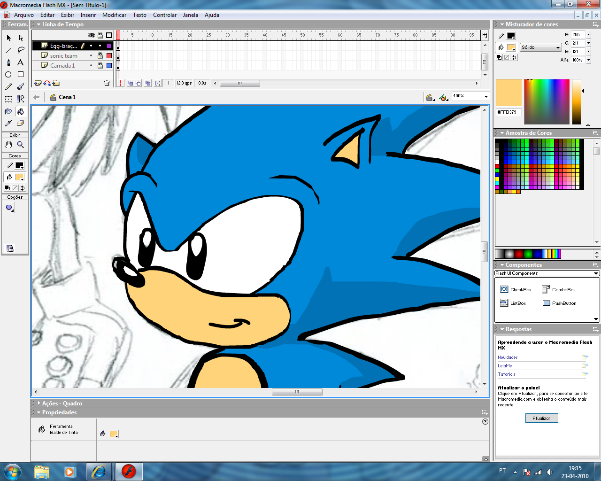Open the R value slider dropdown
Viewport: 601px width, 481px height.
(588, 35)
